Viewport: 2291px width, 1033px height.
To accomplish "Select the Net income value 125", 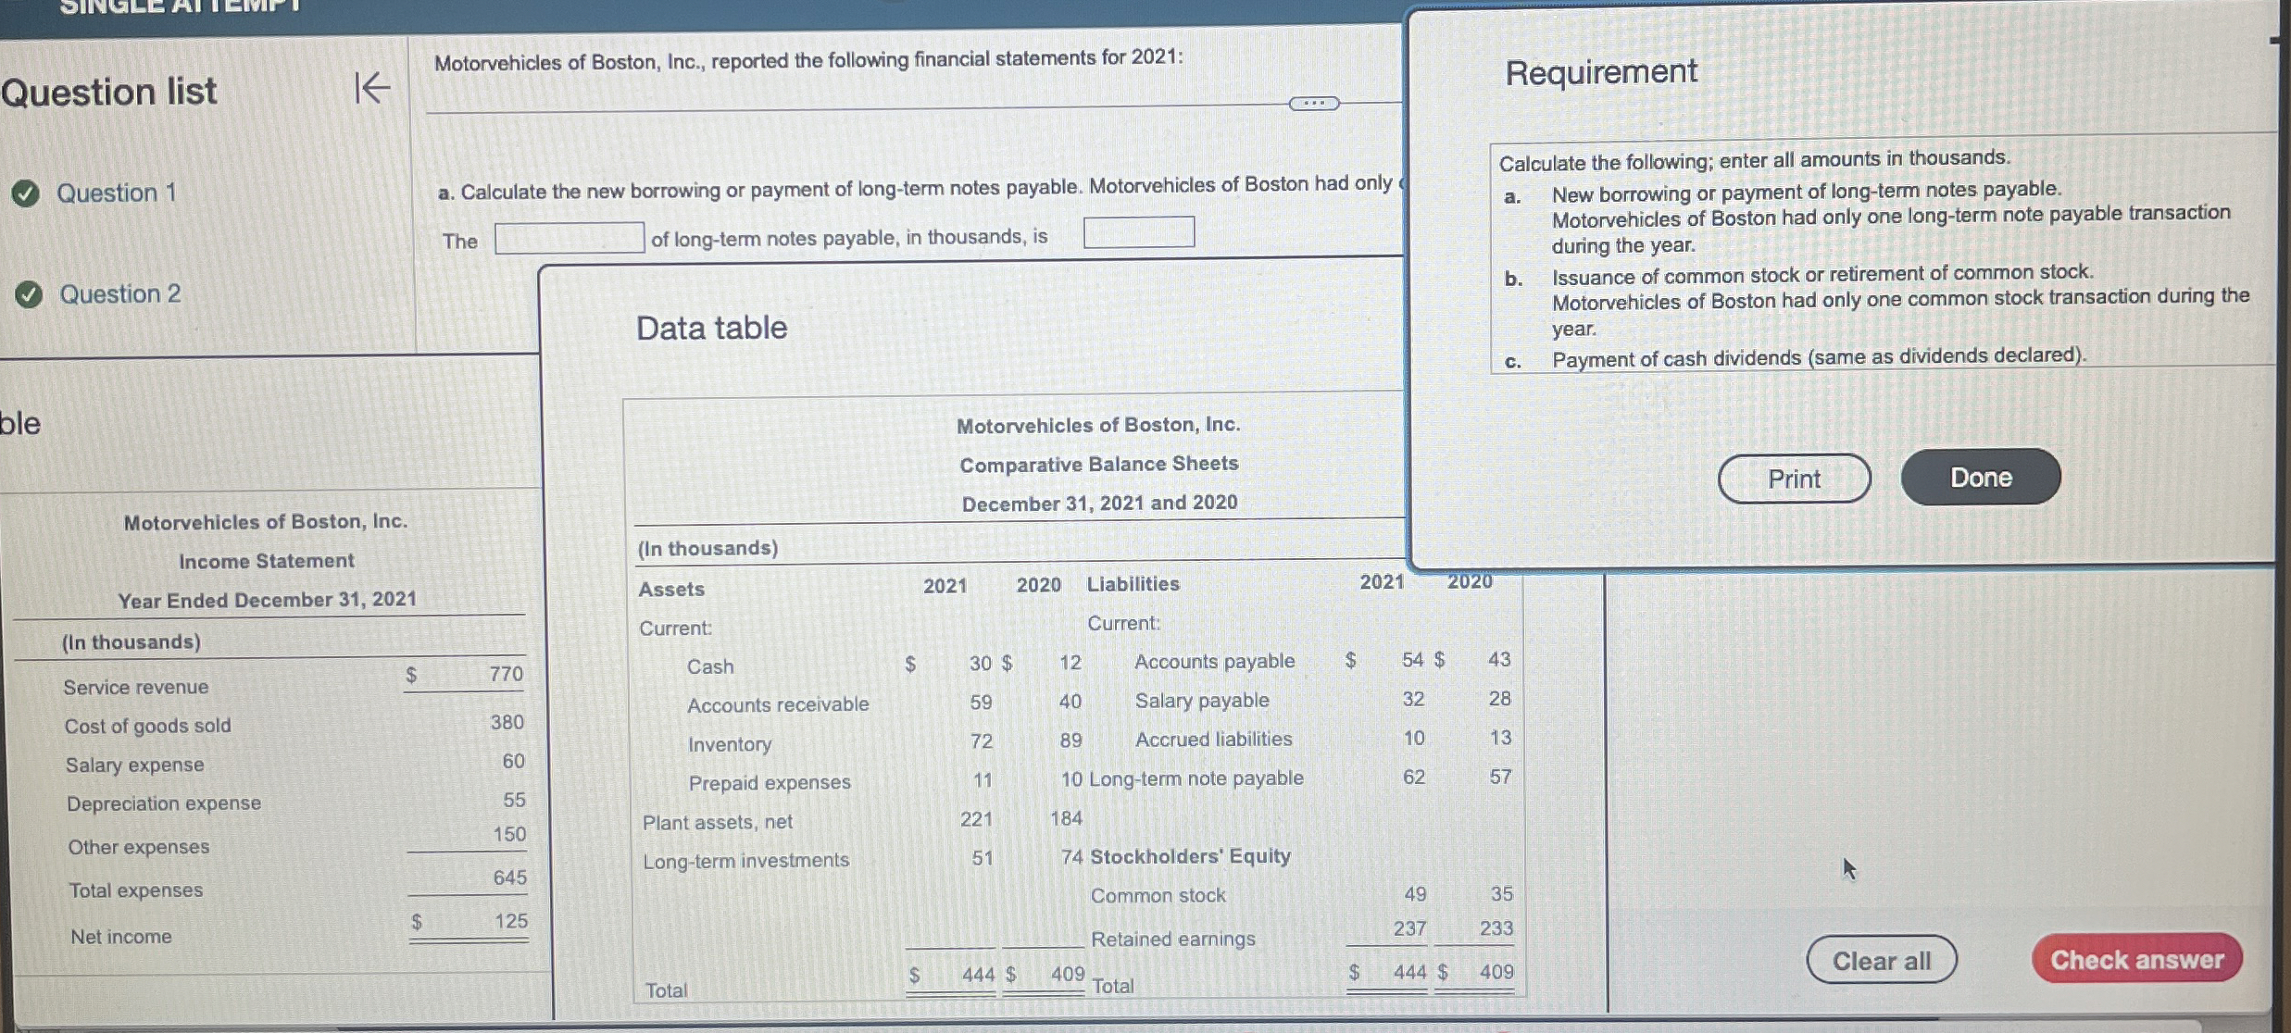I will tap(510, 921).
